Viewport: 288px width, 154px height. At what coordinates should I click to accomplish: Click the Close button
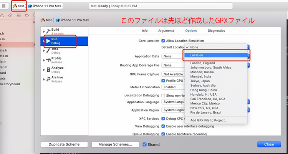[269, 144]
